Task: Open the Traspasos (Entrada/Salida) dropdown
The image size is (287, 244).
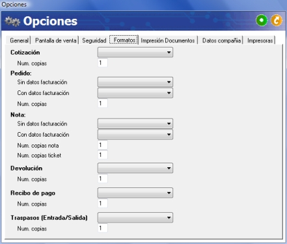Action: click(x=135, y=217)
